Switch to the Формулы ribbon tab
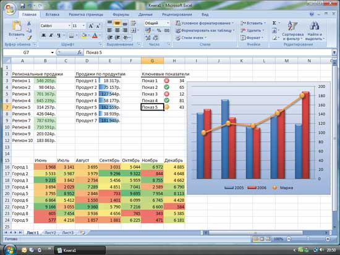 click(121, 15)
